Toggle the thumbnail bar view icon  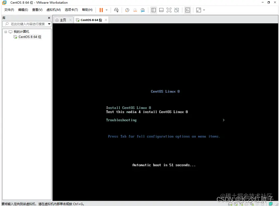(x=161, y=10)
